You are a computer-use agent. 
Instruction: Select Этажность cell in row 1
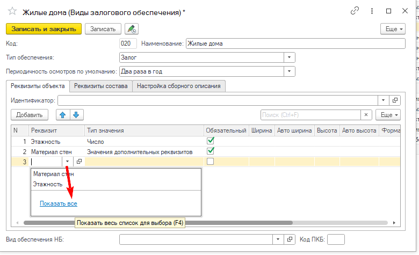tap(56, 142)
